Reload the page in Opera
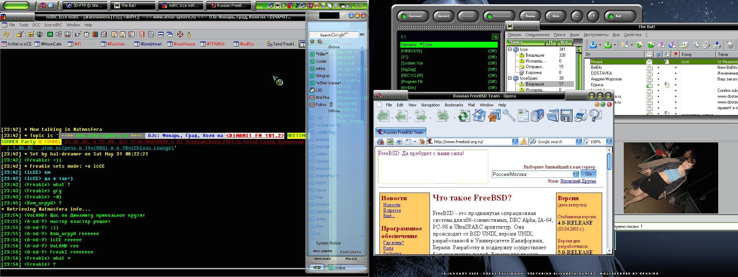 click(x=464, y=116)
